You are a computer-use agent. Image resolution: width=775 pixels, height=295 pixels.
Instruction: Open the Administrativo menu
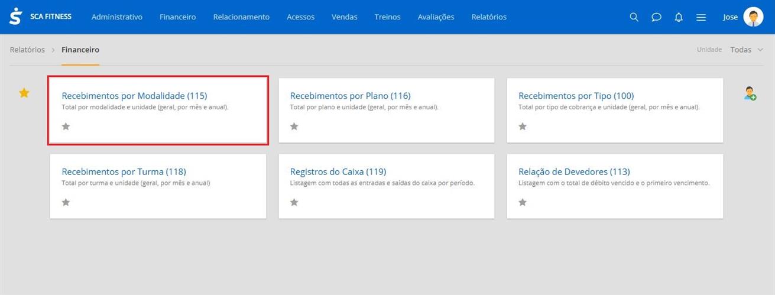[x=117, y=17]
